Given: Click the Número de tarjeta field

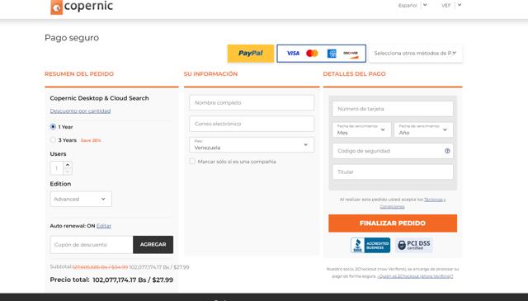Looking at the screenshot, I should click(x=393, y=109).
